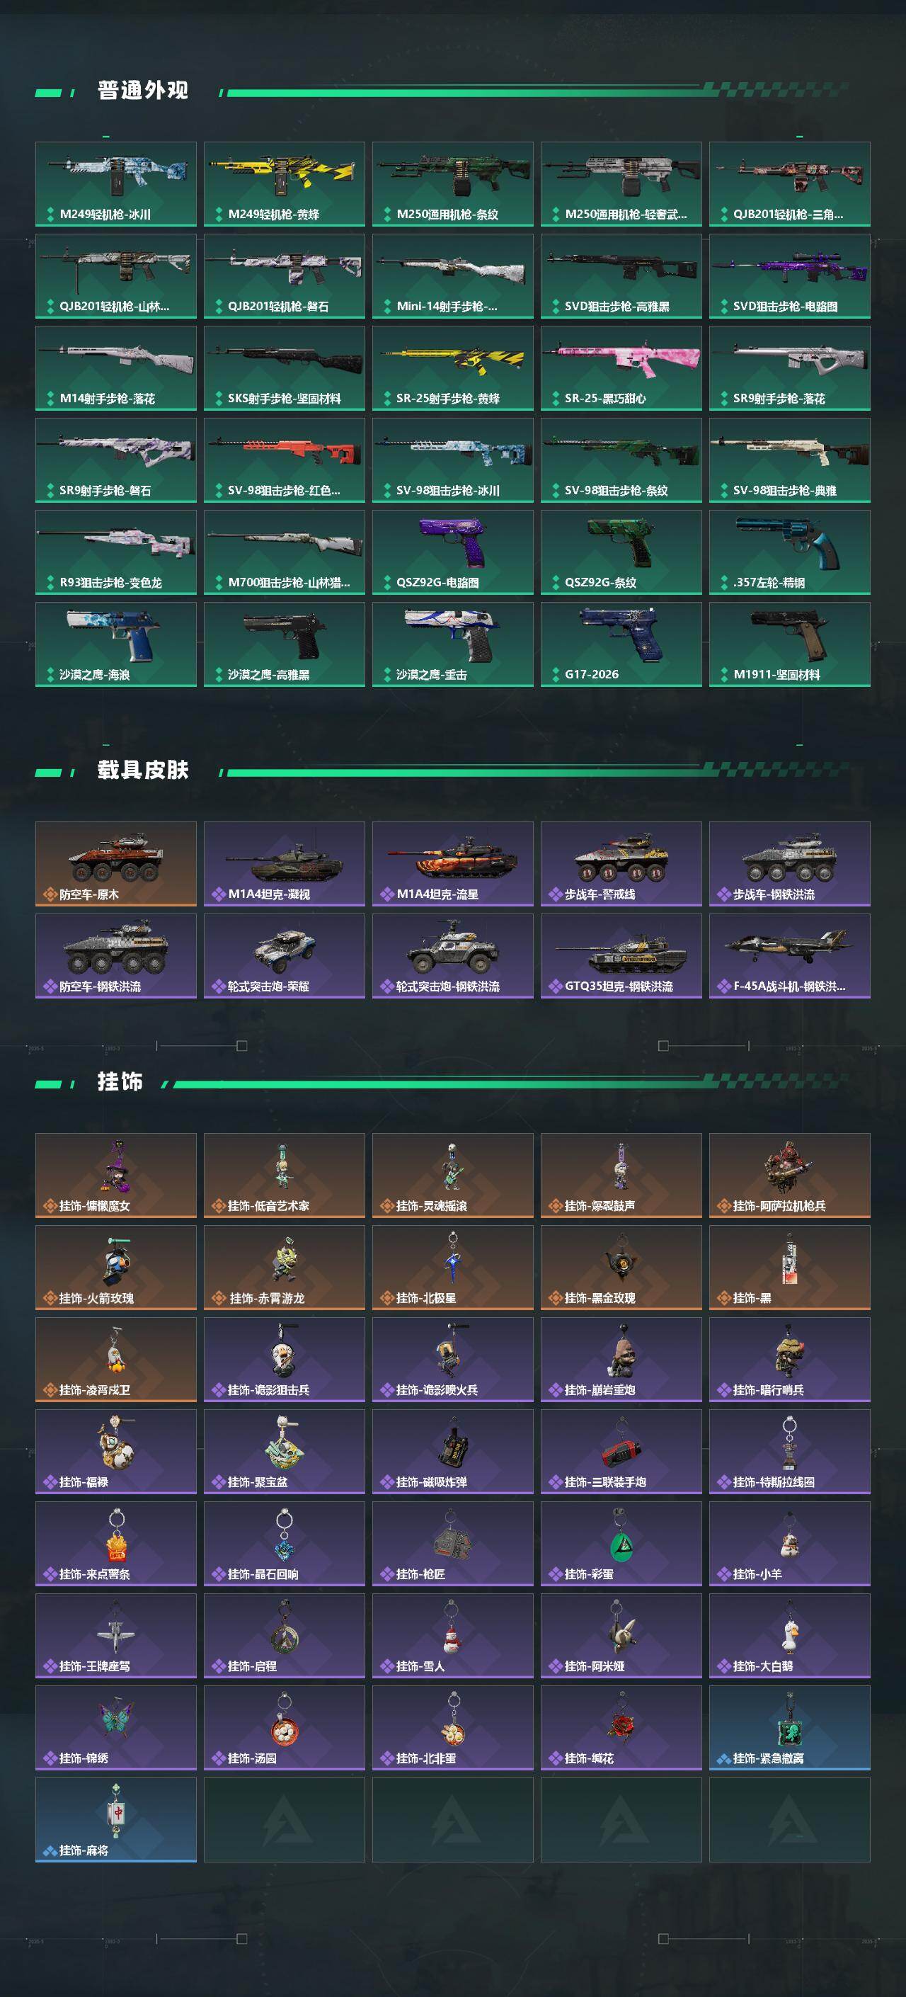This screenshot has height=1997, width=906.
Task: Choose the 挂饰-北极星 charm
Action: (452, 1268)
